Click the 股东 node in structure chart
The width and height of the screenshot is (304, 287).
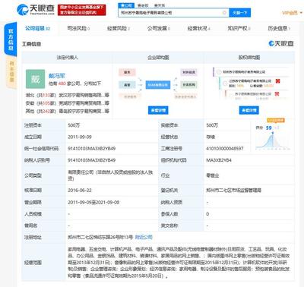(127, 72)
